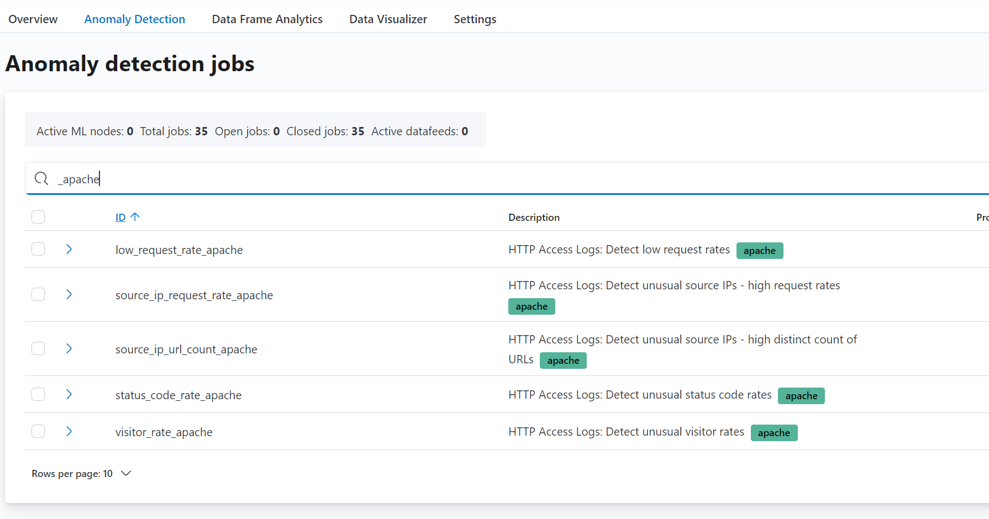This screenshot has height=519, width=989.
Task: Click apache badge on source_ip_request_rate_apache row
Action: click(x=531, y=306)
